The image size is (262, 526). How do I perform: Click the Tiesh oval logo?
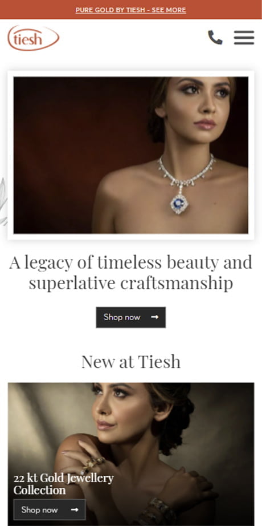[x=34, y=38]
